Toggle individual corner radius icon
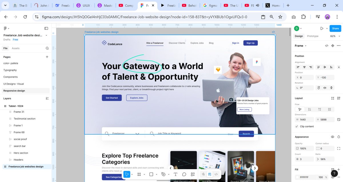This screenshot has height=182, width=343. tap(339, 148)
